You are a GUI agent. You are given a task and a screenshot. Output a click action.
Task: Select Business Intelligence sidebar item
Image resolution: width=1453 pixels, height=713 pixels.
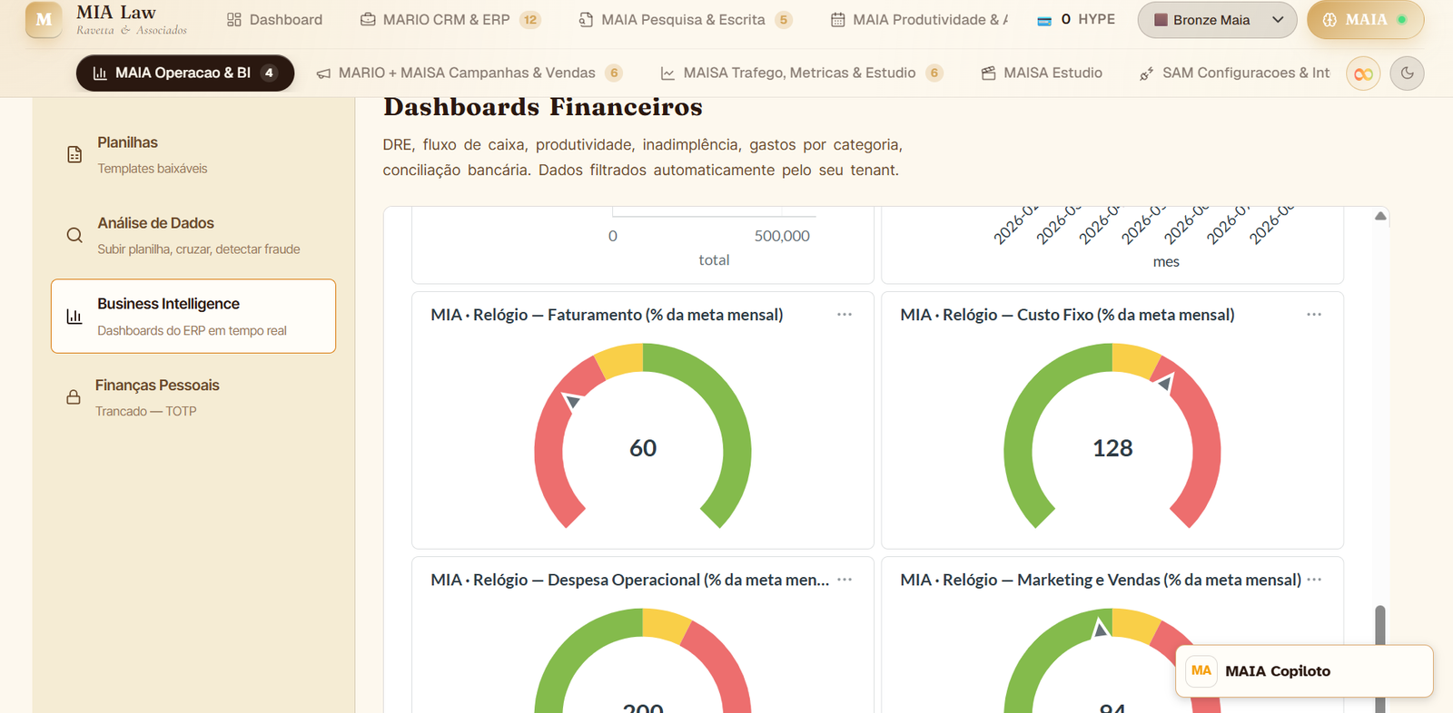193,317
